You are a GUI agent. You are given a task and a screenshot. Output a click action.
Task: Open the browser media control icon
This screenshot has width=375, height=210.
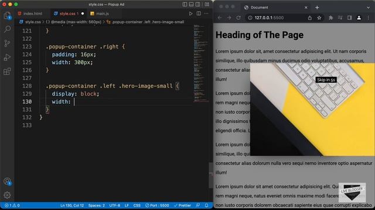pyautogui.click(x=340, y=17)
